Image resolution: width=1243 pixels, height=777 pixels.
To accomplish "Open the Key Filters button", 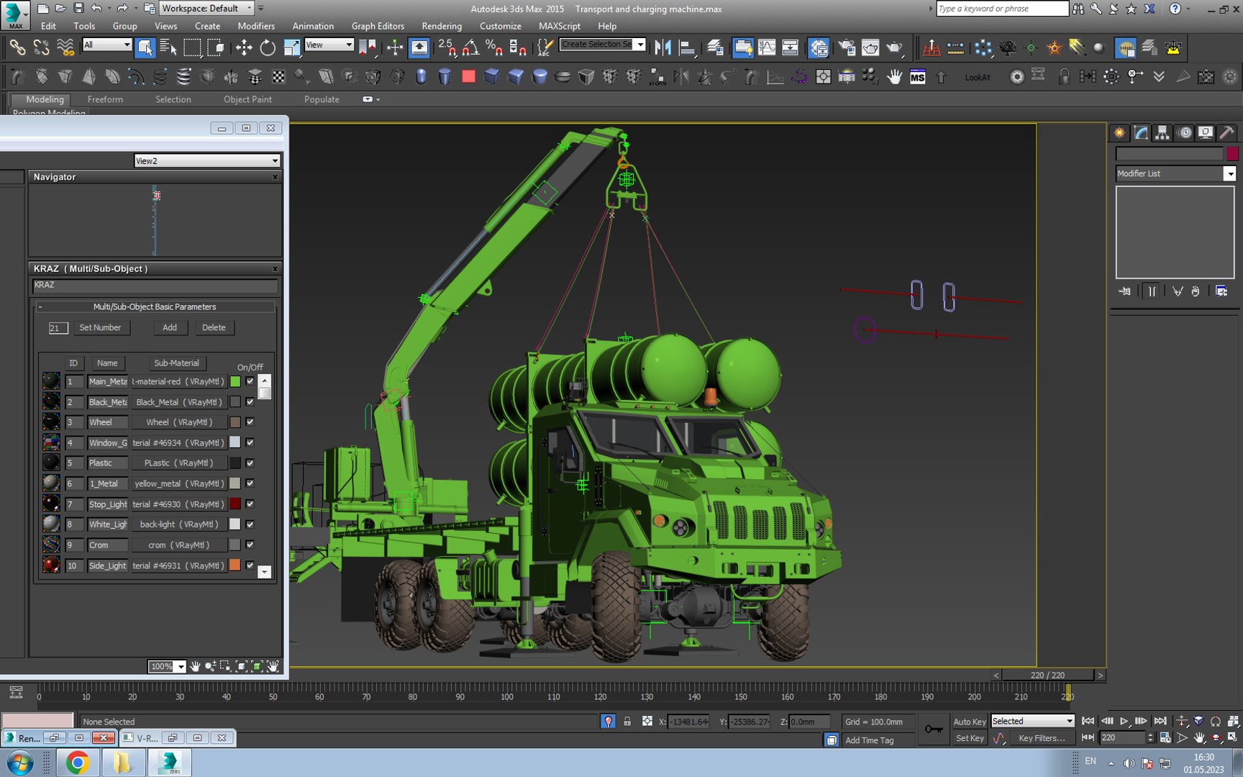I will pyautogui.click(x=1042, y=738).
